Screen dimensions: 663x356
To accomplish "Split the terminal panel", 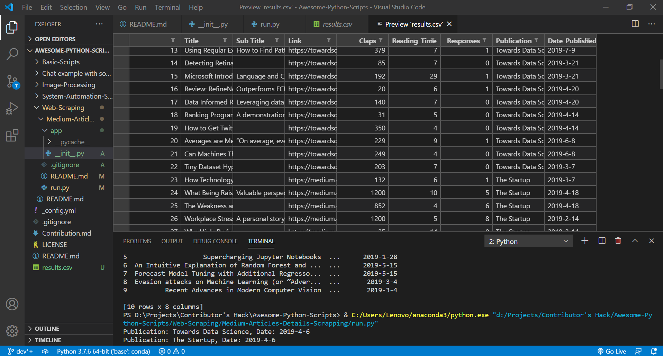I will 602,241.
